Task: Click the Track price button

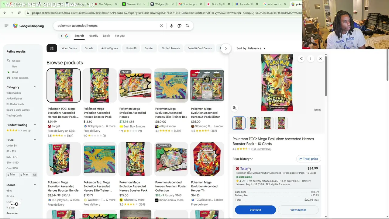Action: (x=308, y=159)
